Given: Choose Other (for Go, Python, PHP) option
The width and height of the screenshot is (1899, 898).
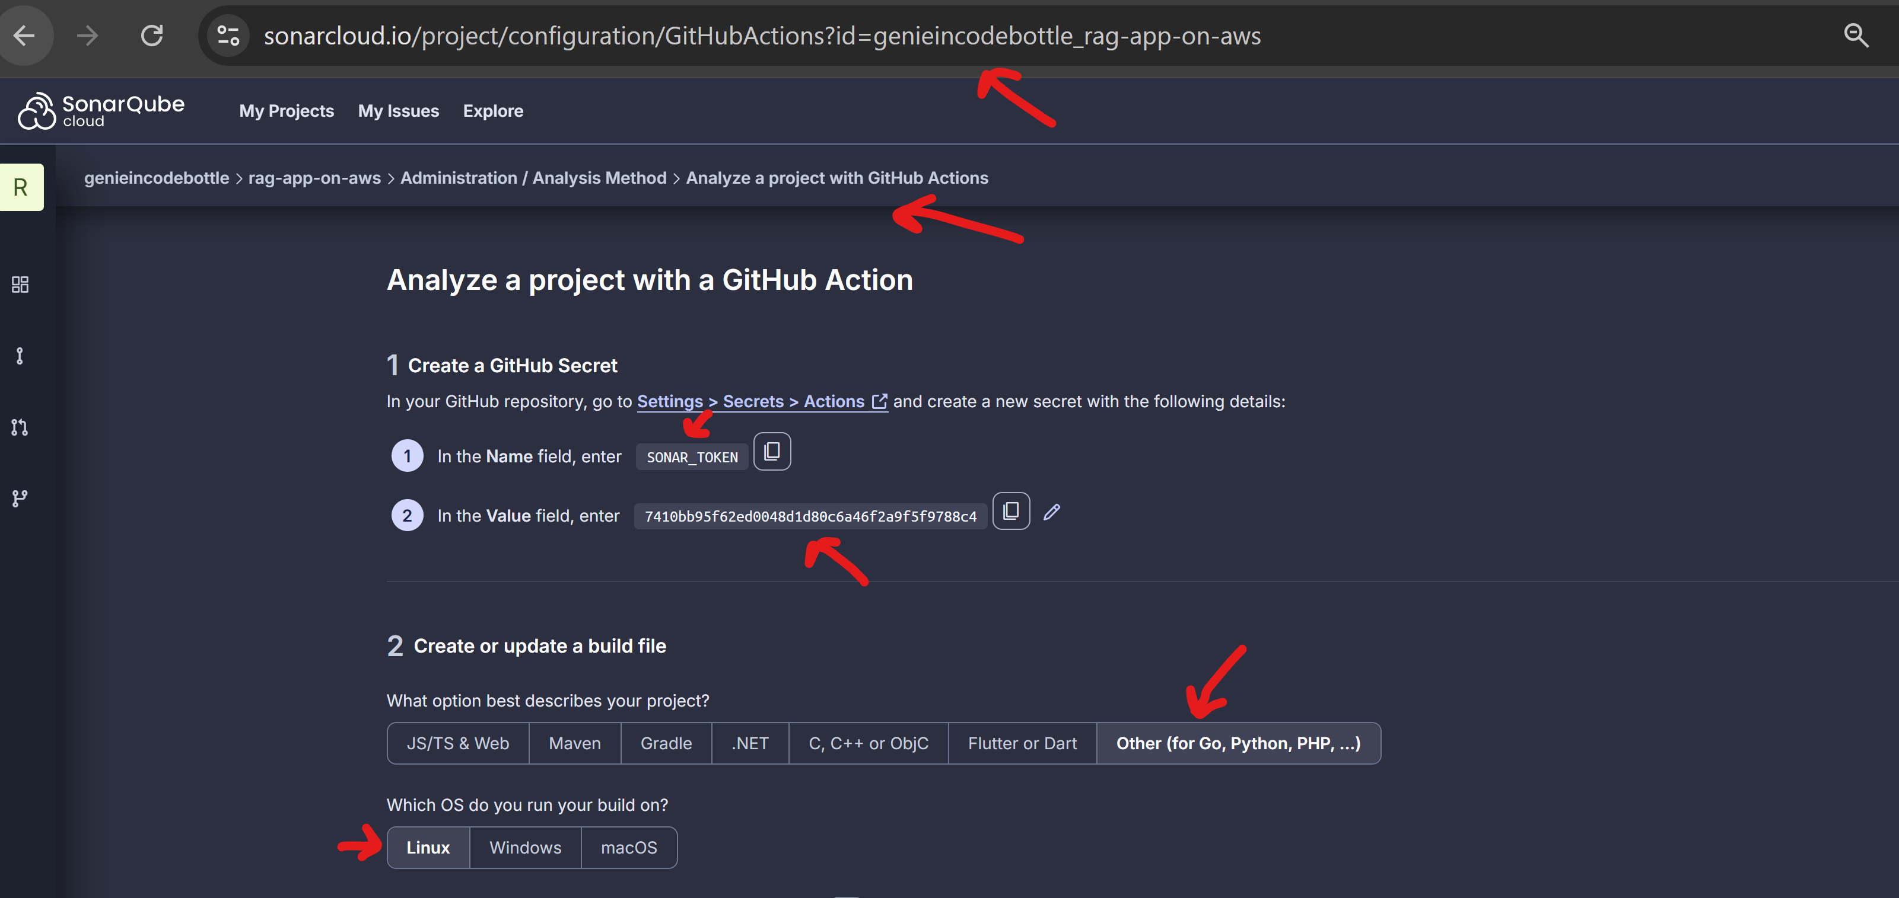Looking at the screenshot, I should pos(1238,743).
